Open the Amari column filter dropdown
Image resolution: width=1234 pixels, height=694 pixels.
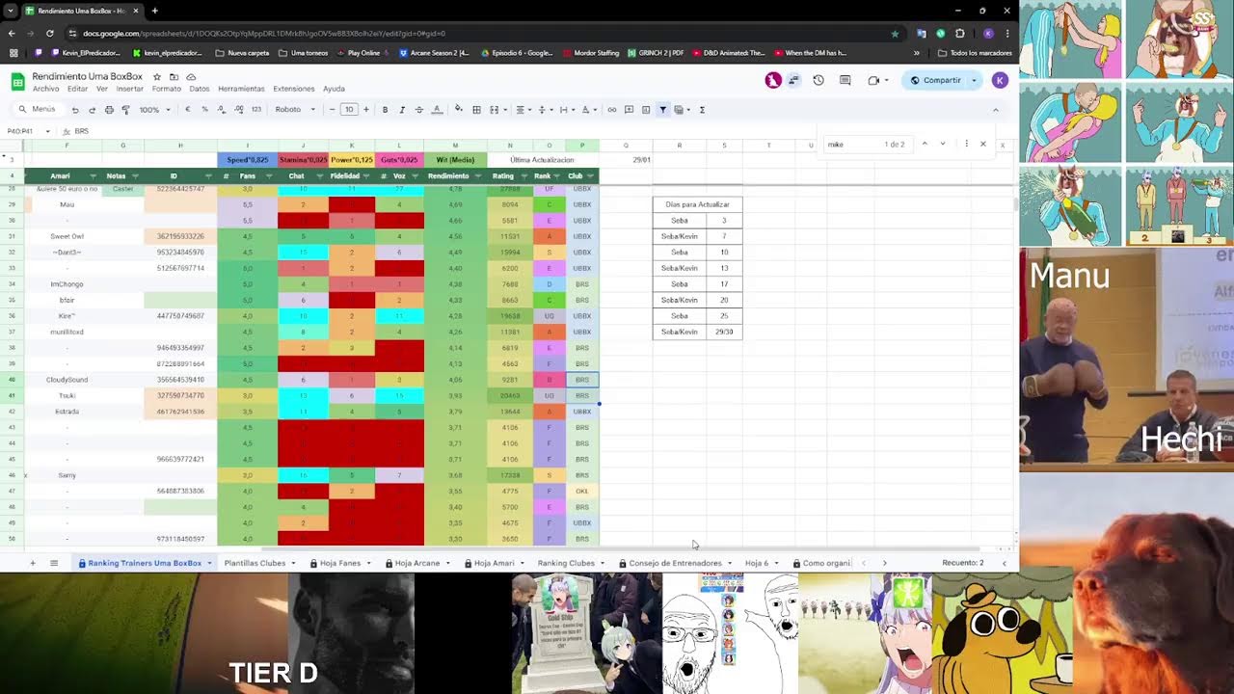94,176
